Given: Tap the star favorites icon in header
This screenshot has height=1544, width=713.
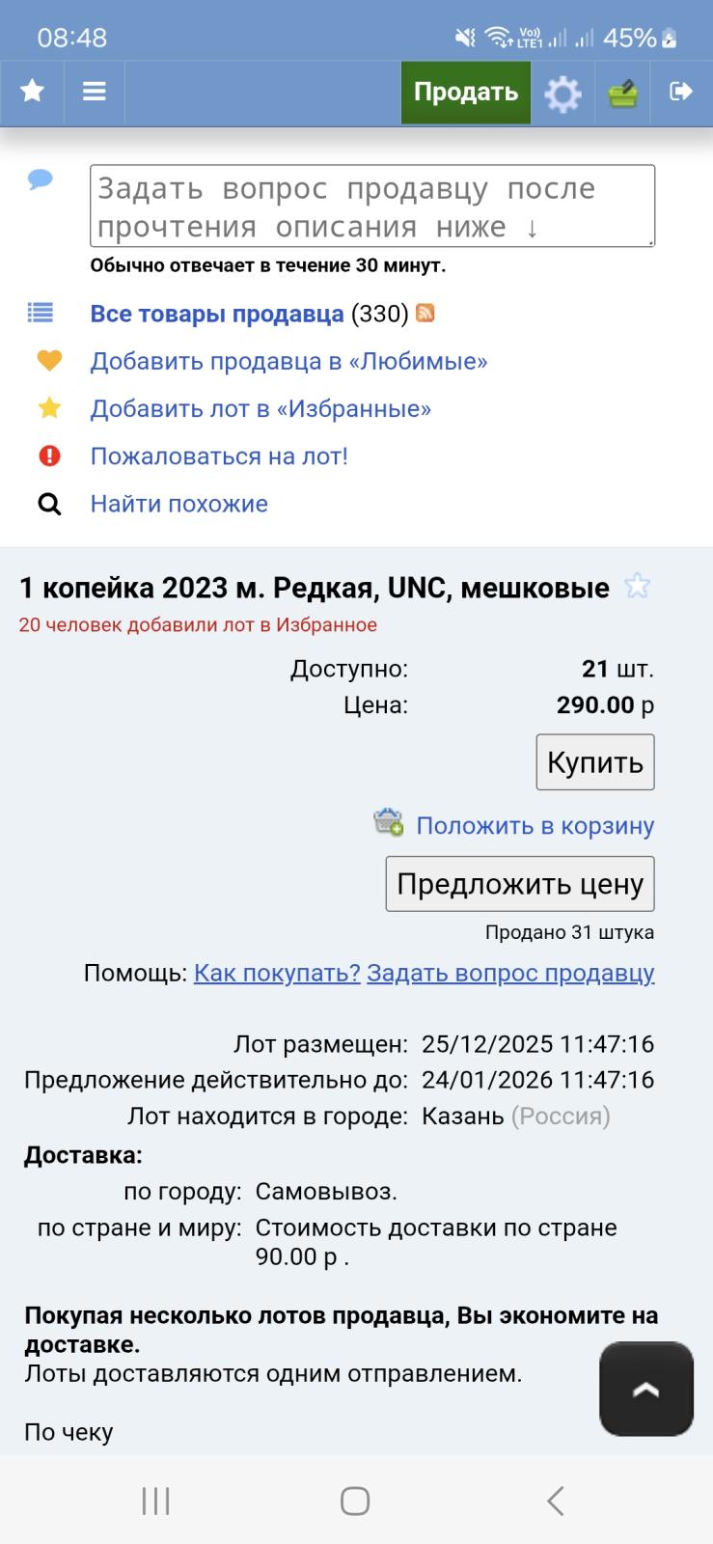Looking at the screenshot, I should point(33,92).
